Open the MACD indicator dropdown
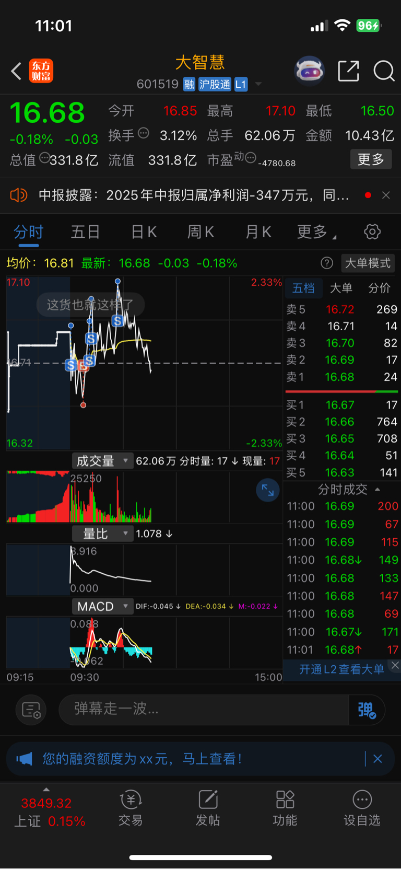The image size is (401, 869). [102, 606]
